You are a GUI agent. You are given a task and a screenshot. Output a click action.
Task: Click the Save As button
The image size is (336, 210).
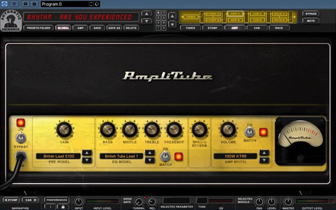tap(114, 28)
